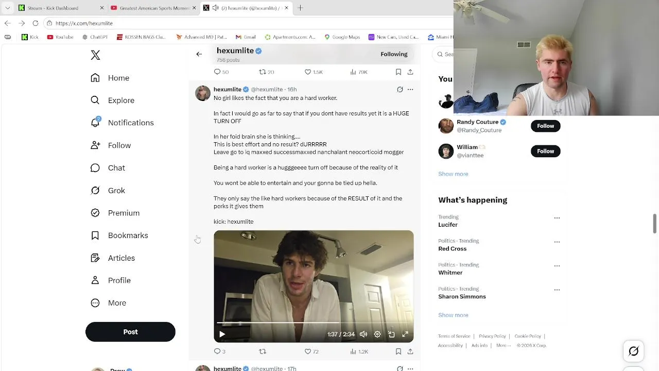Viewport: 659px width, 371px height.
Task: Play the video in the post
Action: pos(222,334)
